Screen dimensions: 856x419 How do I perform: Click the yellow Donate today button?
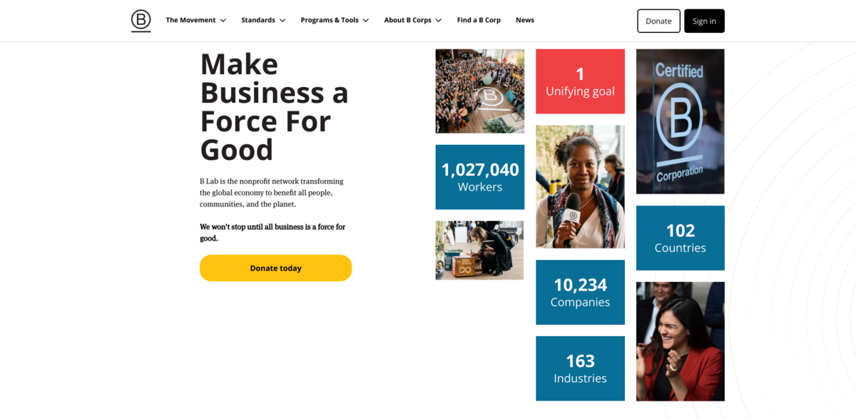[x=275, y=268]
